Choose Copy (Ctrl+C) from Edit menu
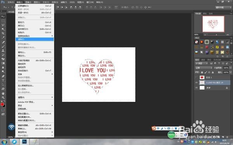 click(x=35, y=26)
